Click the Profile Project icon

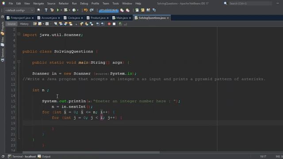[74, 10]
